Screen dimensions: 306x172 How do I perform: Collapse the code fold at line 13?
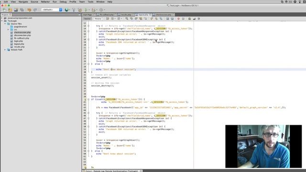tap(88, 26)
